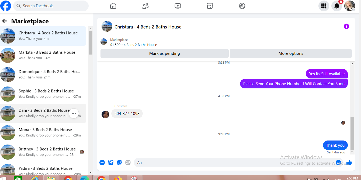
Task: Open the account profile picture menu
Action: 350,6
